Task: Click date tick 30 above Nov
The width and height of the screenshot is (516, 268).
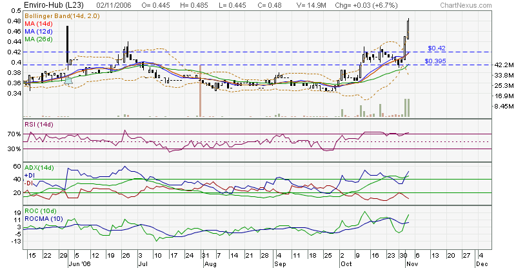Action: click(x=403, y=256)
